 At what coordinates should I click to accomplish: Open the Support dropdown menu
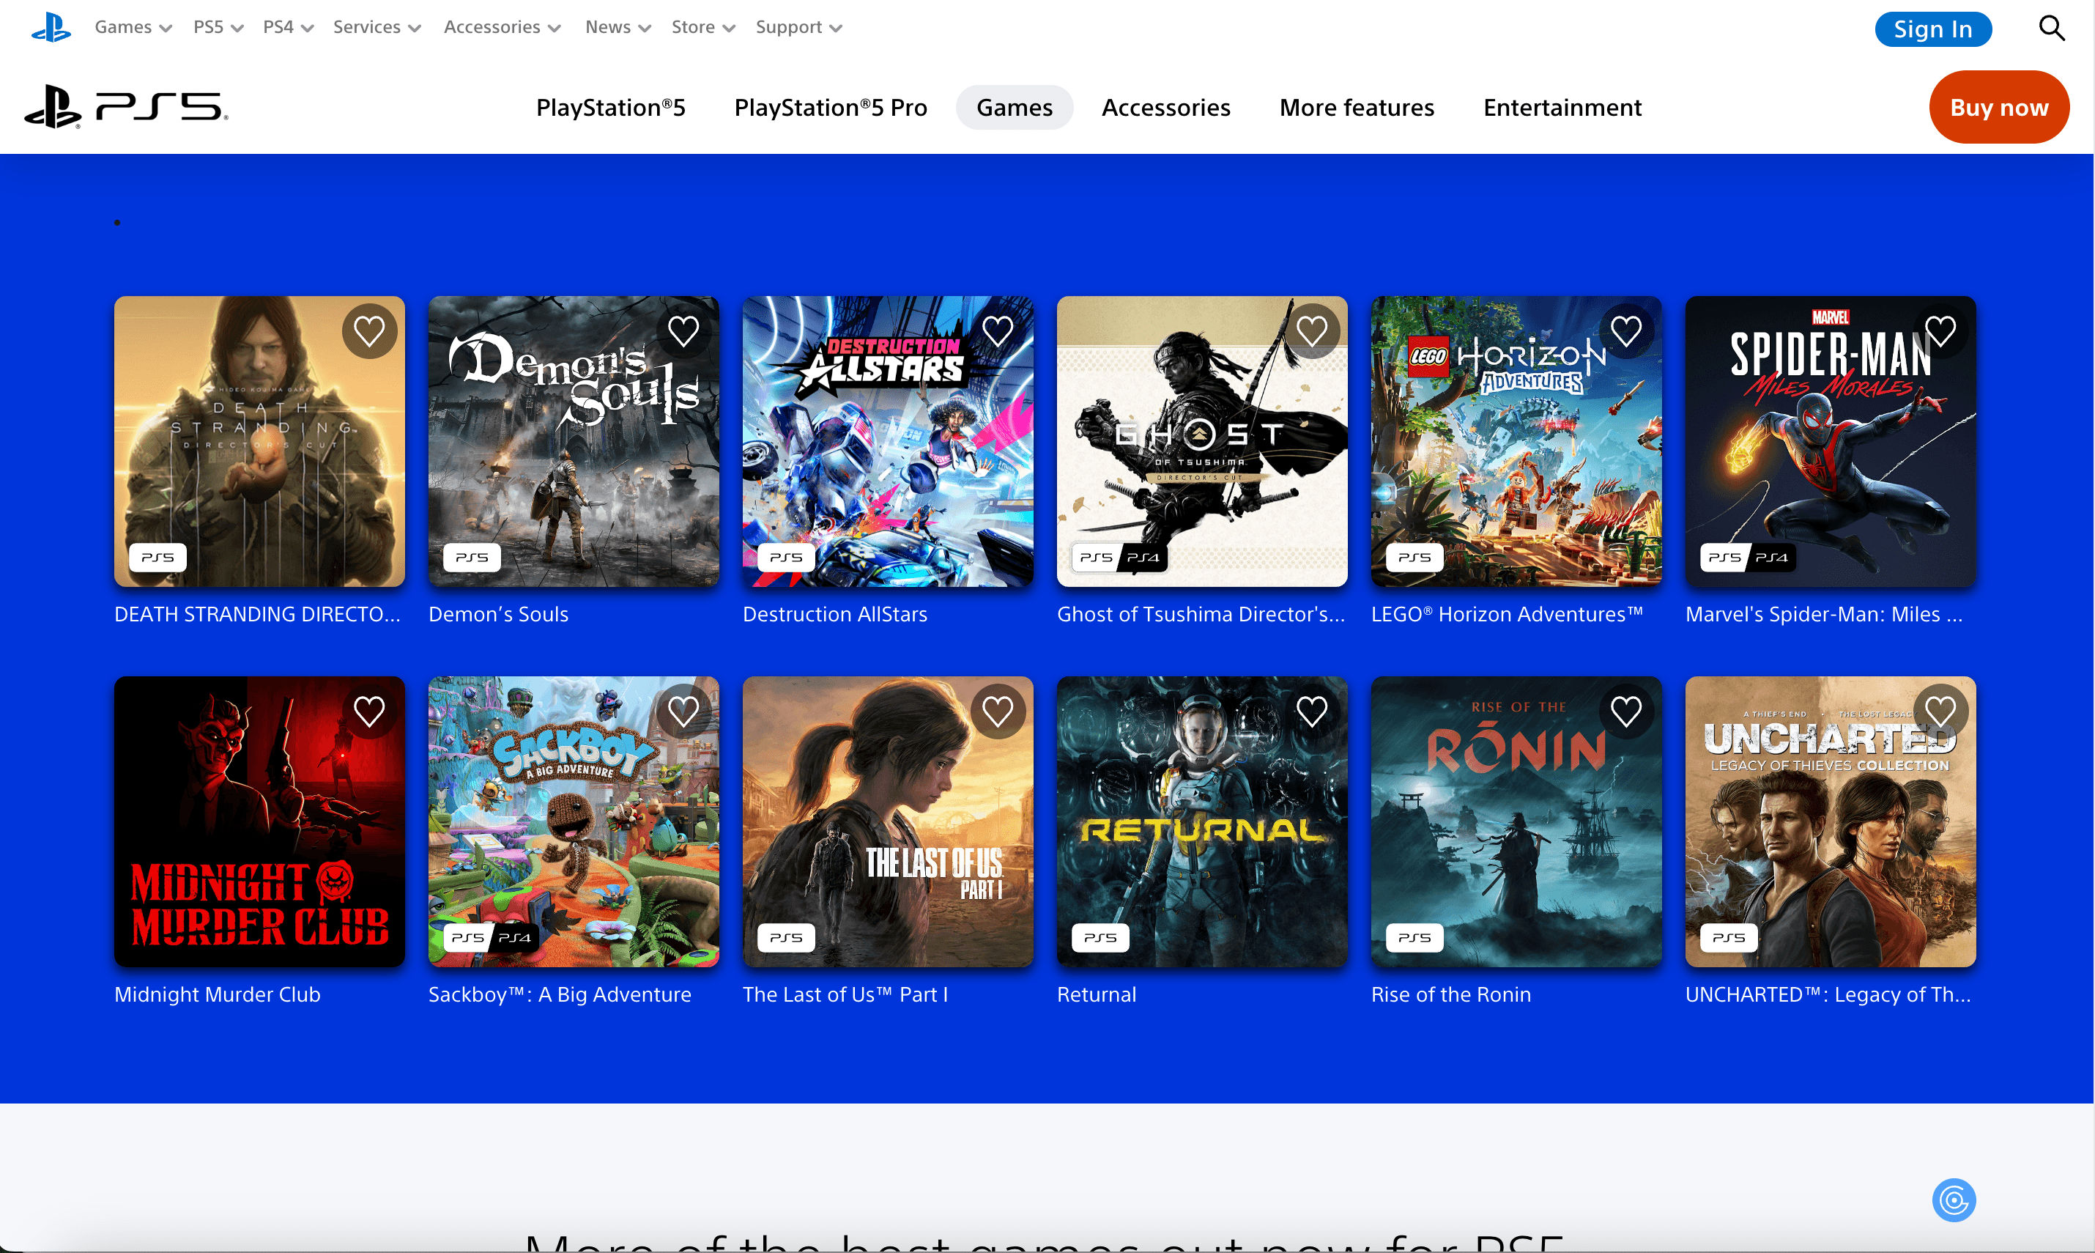point(798,27)
